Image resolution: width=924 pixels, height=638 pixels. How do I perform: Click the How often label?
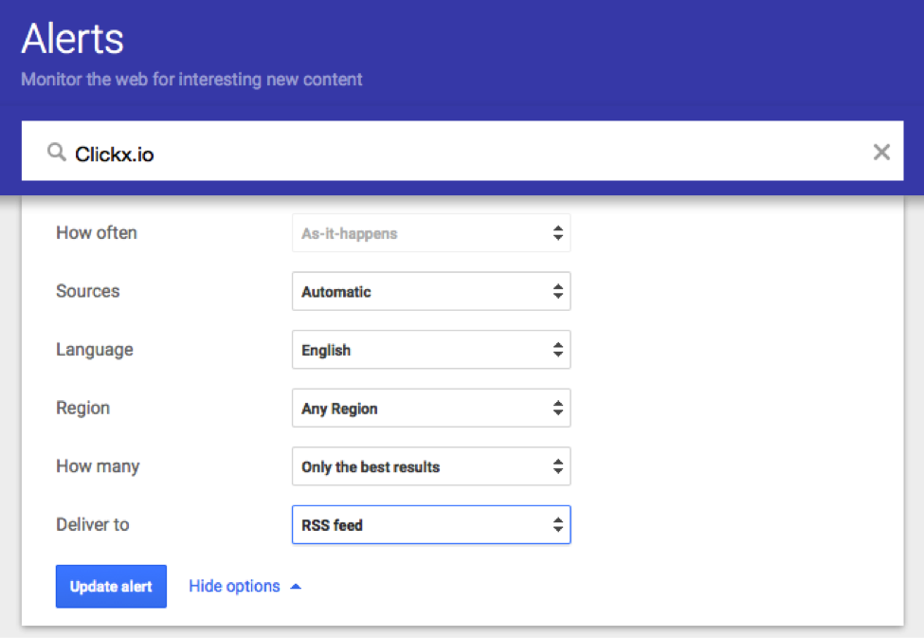tap(97, 233)
